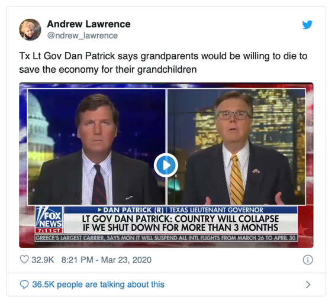Screen dimensions: 335x304
Task: Open '36.5K people are talking about this'
Action: coord(98,284)
